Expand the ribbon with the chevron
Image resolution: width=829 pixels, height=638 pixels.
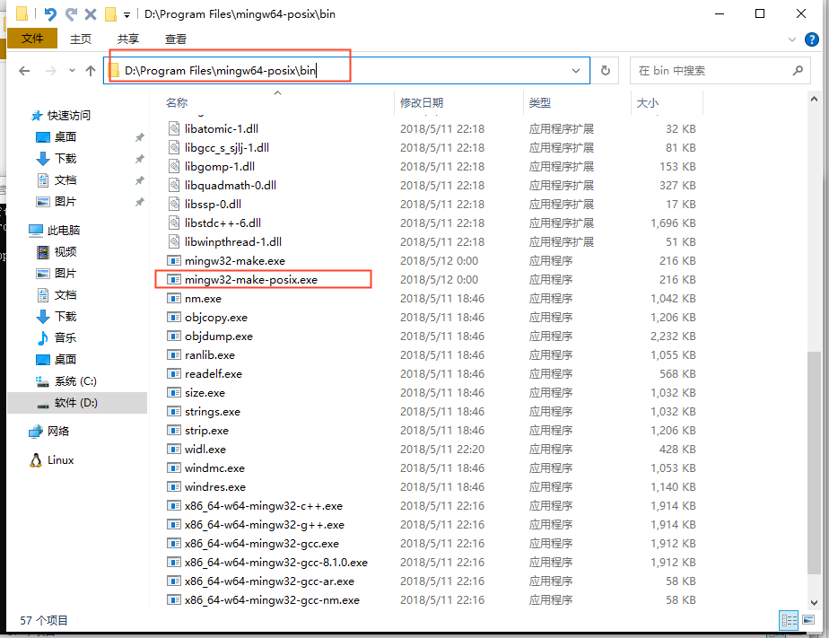pyautogui.click(x=792, y=39)
